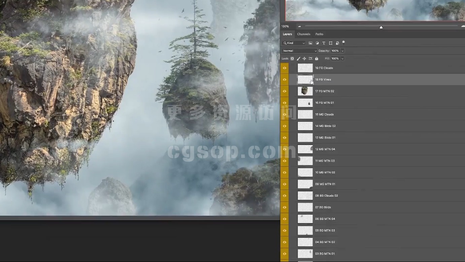Toggle visibility of 07 BG Birds layer
The height and width of the screenshot is (262, 465).
point(285,207)
